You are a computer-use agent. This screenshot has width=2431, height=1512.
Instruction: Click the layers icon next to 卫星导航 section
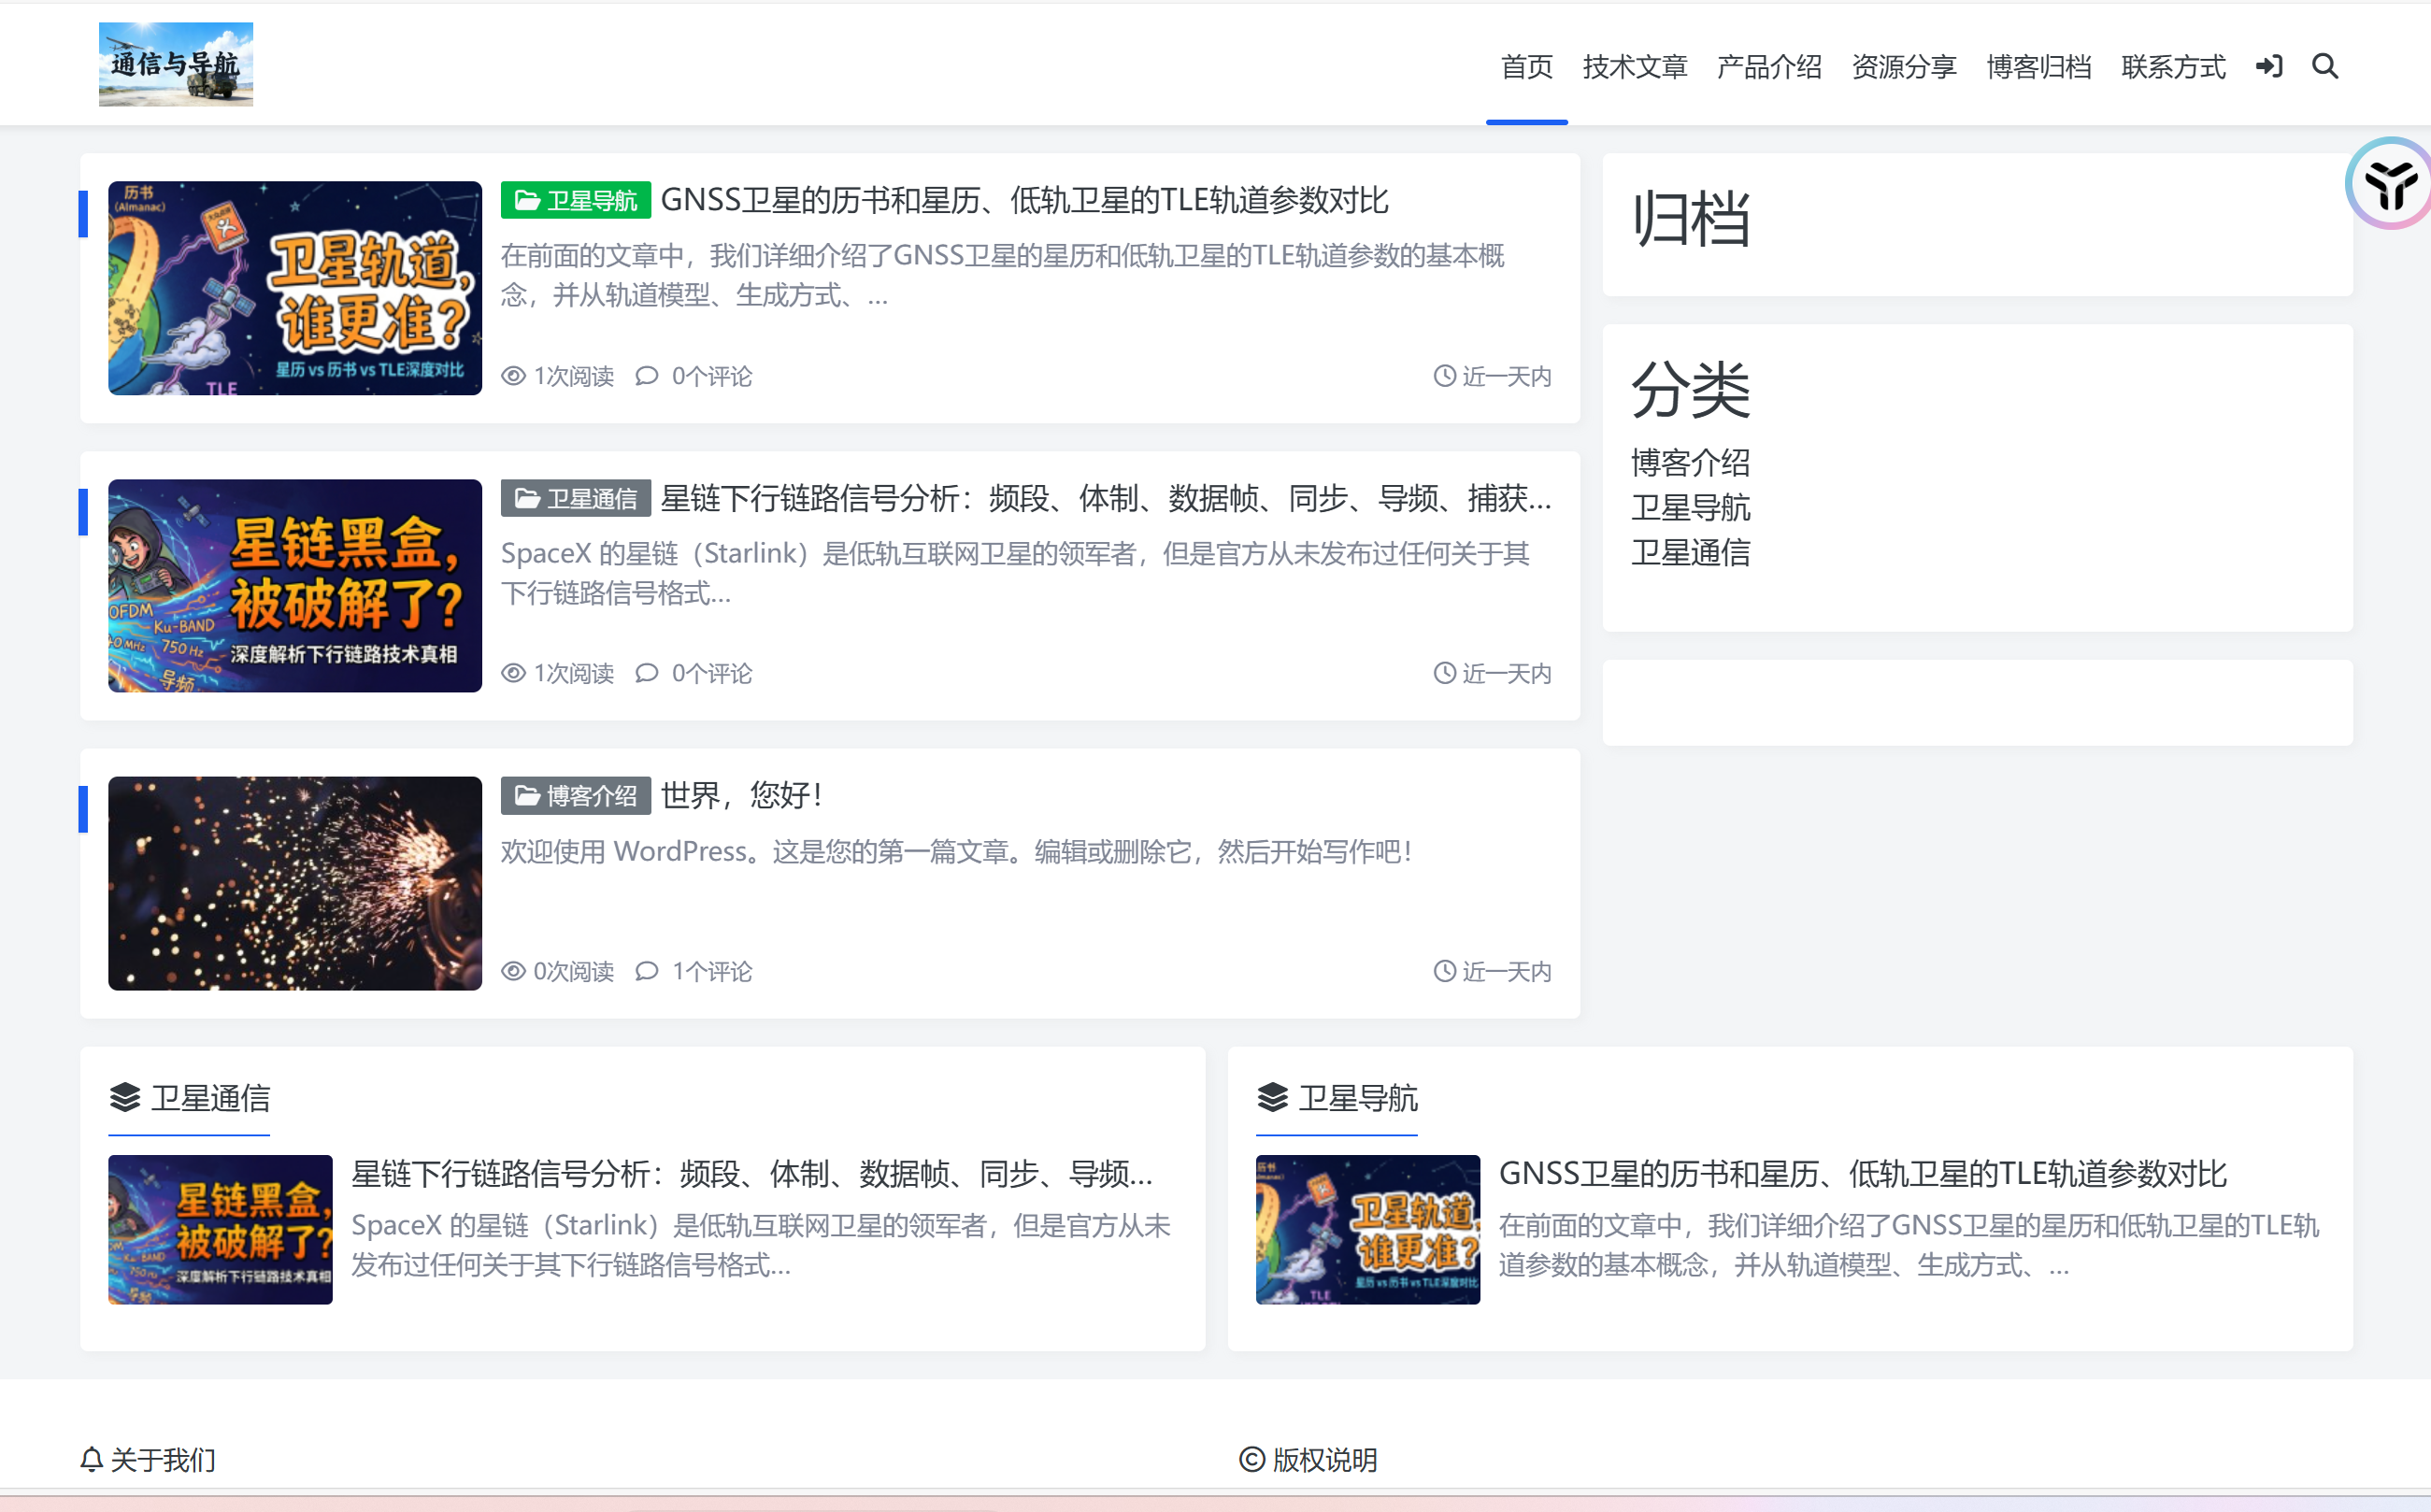pos(1271,1097)
